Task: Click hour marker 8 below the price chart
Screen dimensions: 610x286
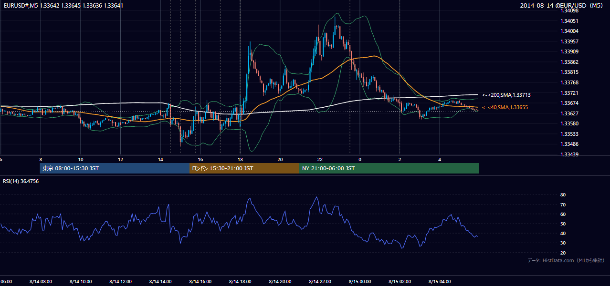Action: click(x=41, y=159)
